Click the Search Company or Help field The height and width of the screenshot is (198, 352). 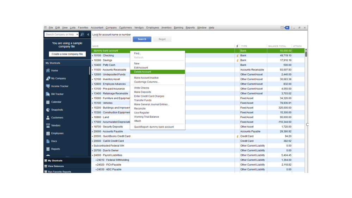(x=60, y=35)
